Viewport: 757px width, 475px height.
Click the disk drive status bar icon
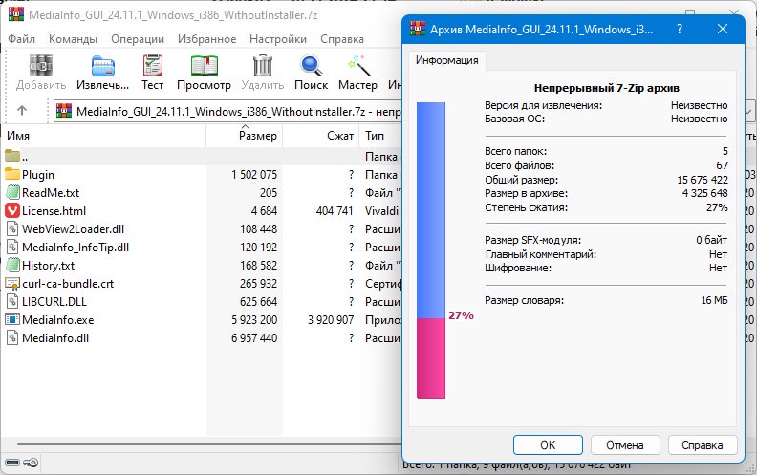pos(12,463)
